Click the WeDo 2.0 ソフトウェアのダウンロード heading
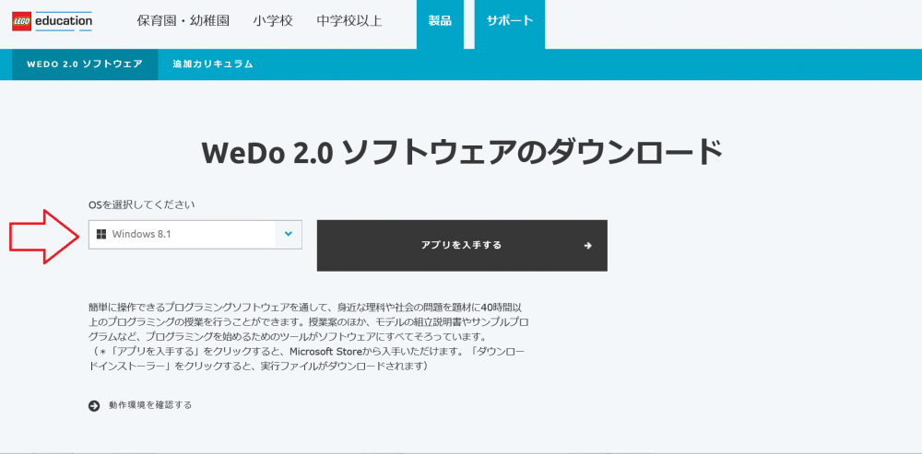 [x=461, y=152]
